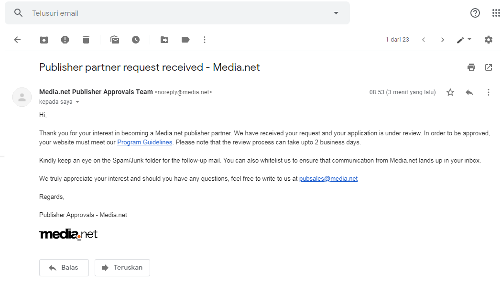
Task: Click the media.net logo image
Action: [68, 234]
